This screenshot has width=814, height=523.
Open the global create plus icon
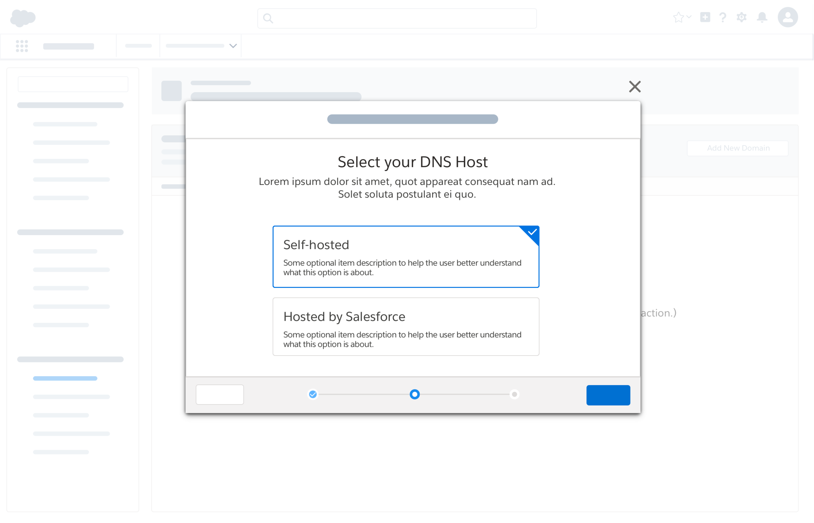(x=705, y=17)
